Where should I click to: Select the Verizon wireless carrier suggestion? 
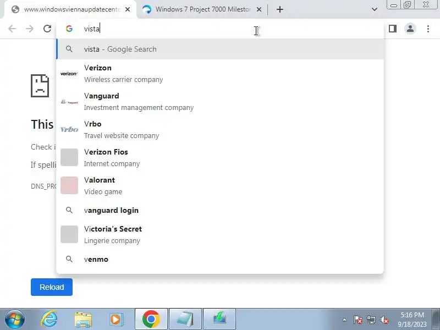220,74
